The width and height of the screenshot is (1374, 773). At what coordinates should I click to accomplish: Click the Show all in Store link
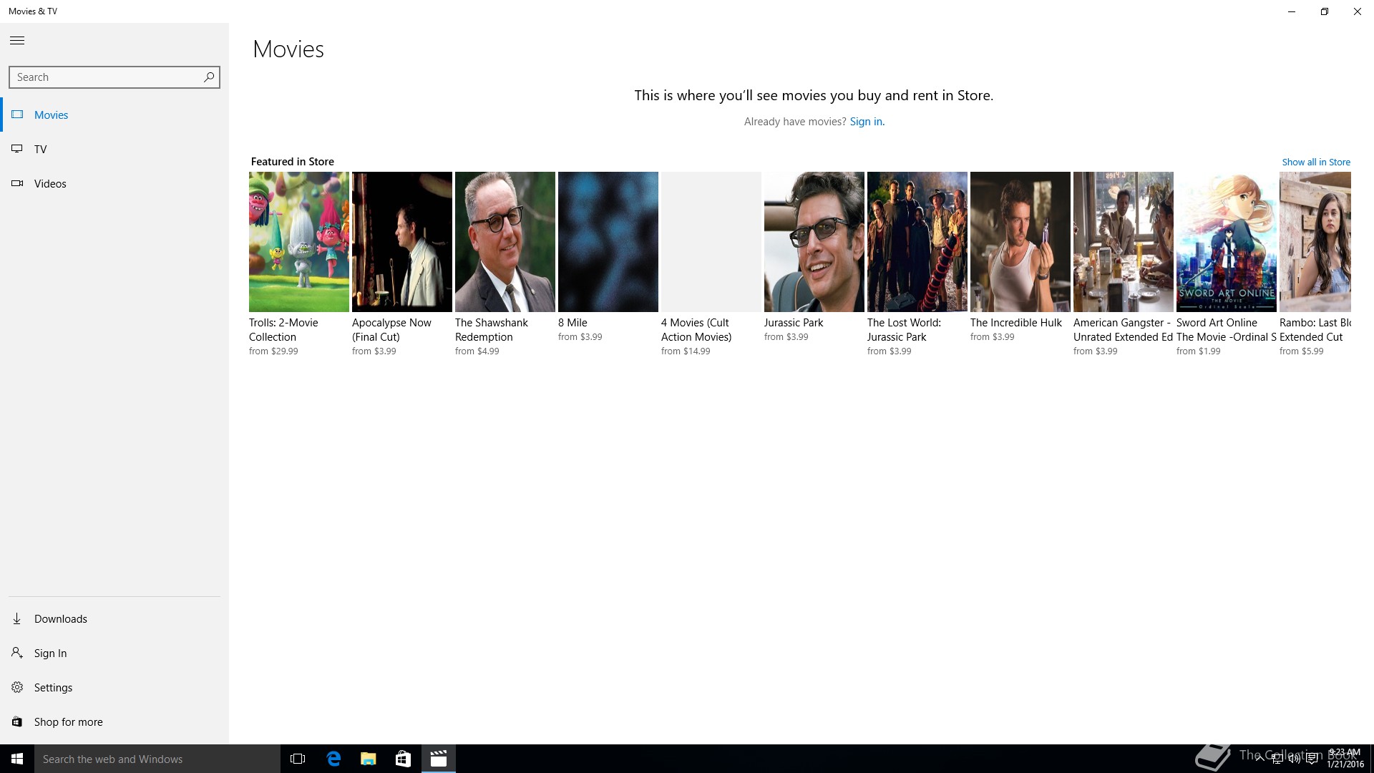tap(1316, 162)
